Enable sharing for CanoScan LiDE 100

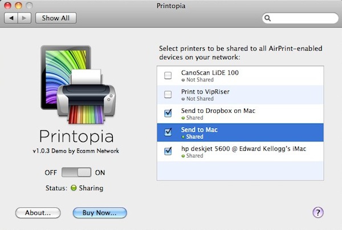click(x=168, y=75)
